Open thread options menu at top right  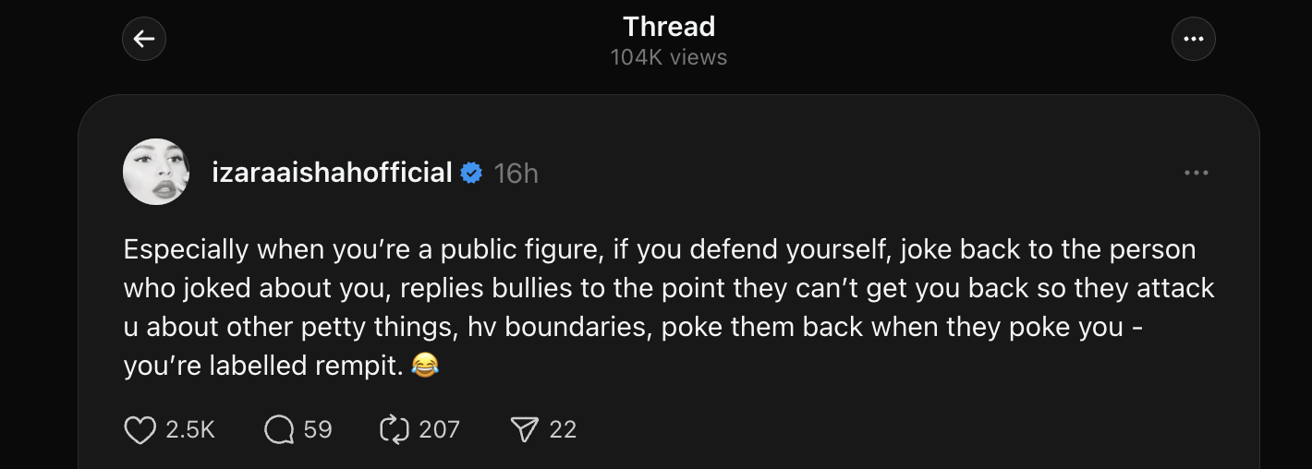[x=1193, y=39]
